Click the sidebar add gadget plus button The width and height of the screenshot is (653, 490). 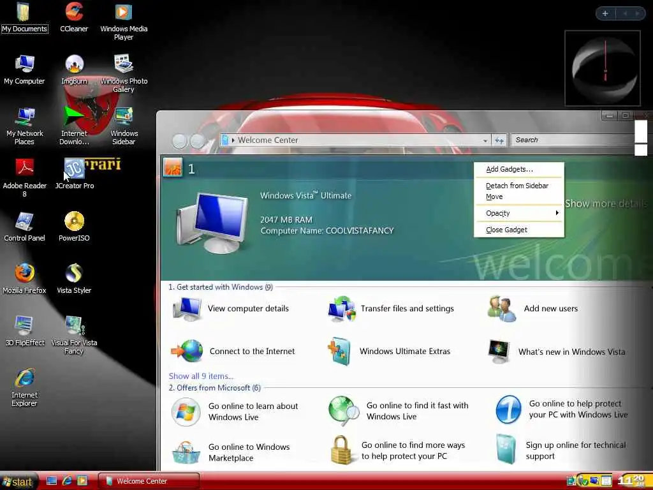coord(605,13)
